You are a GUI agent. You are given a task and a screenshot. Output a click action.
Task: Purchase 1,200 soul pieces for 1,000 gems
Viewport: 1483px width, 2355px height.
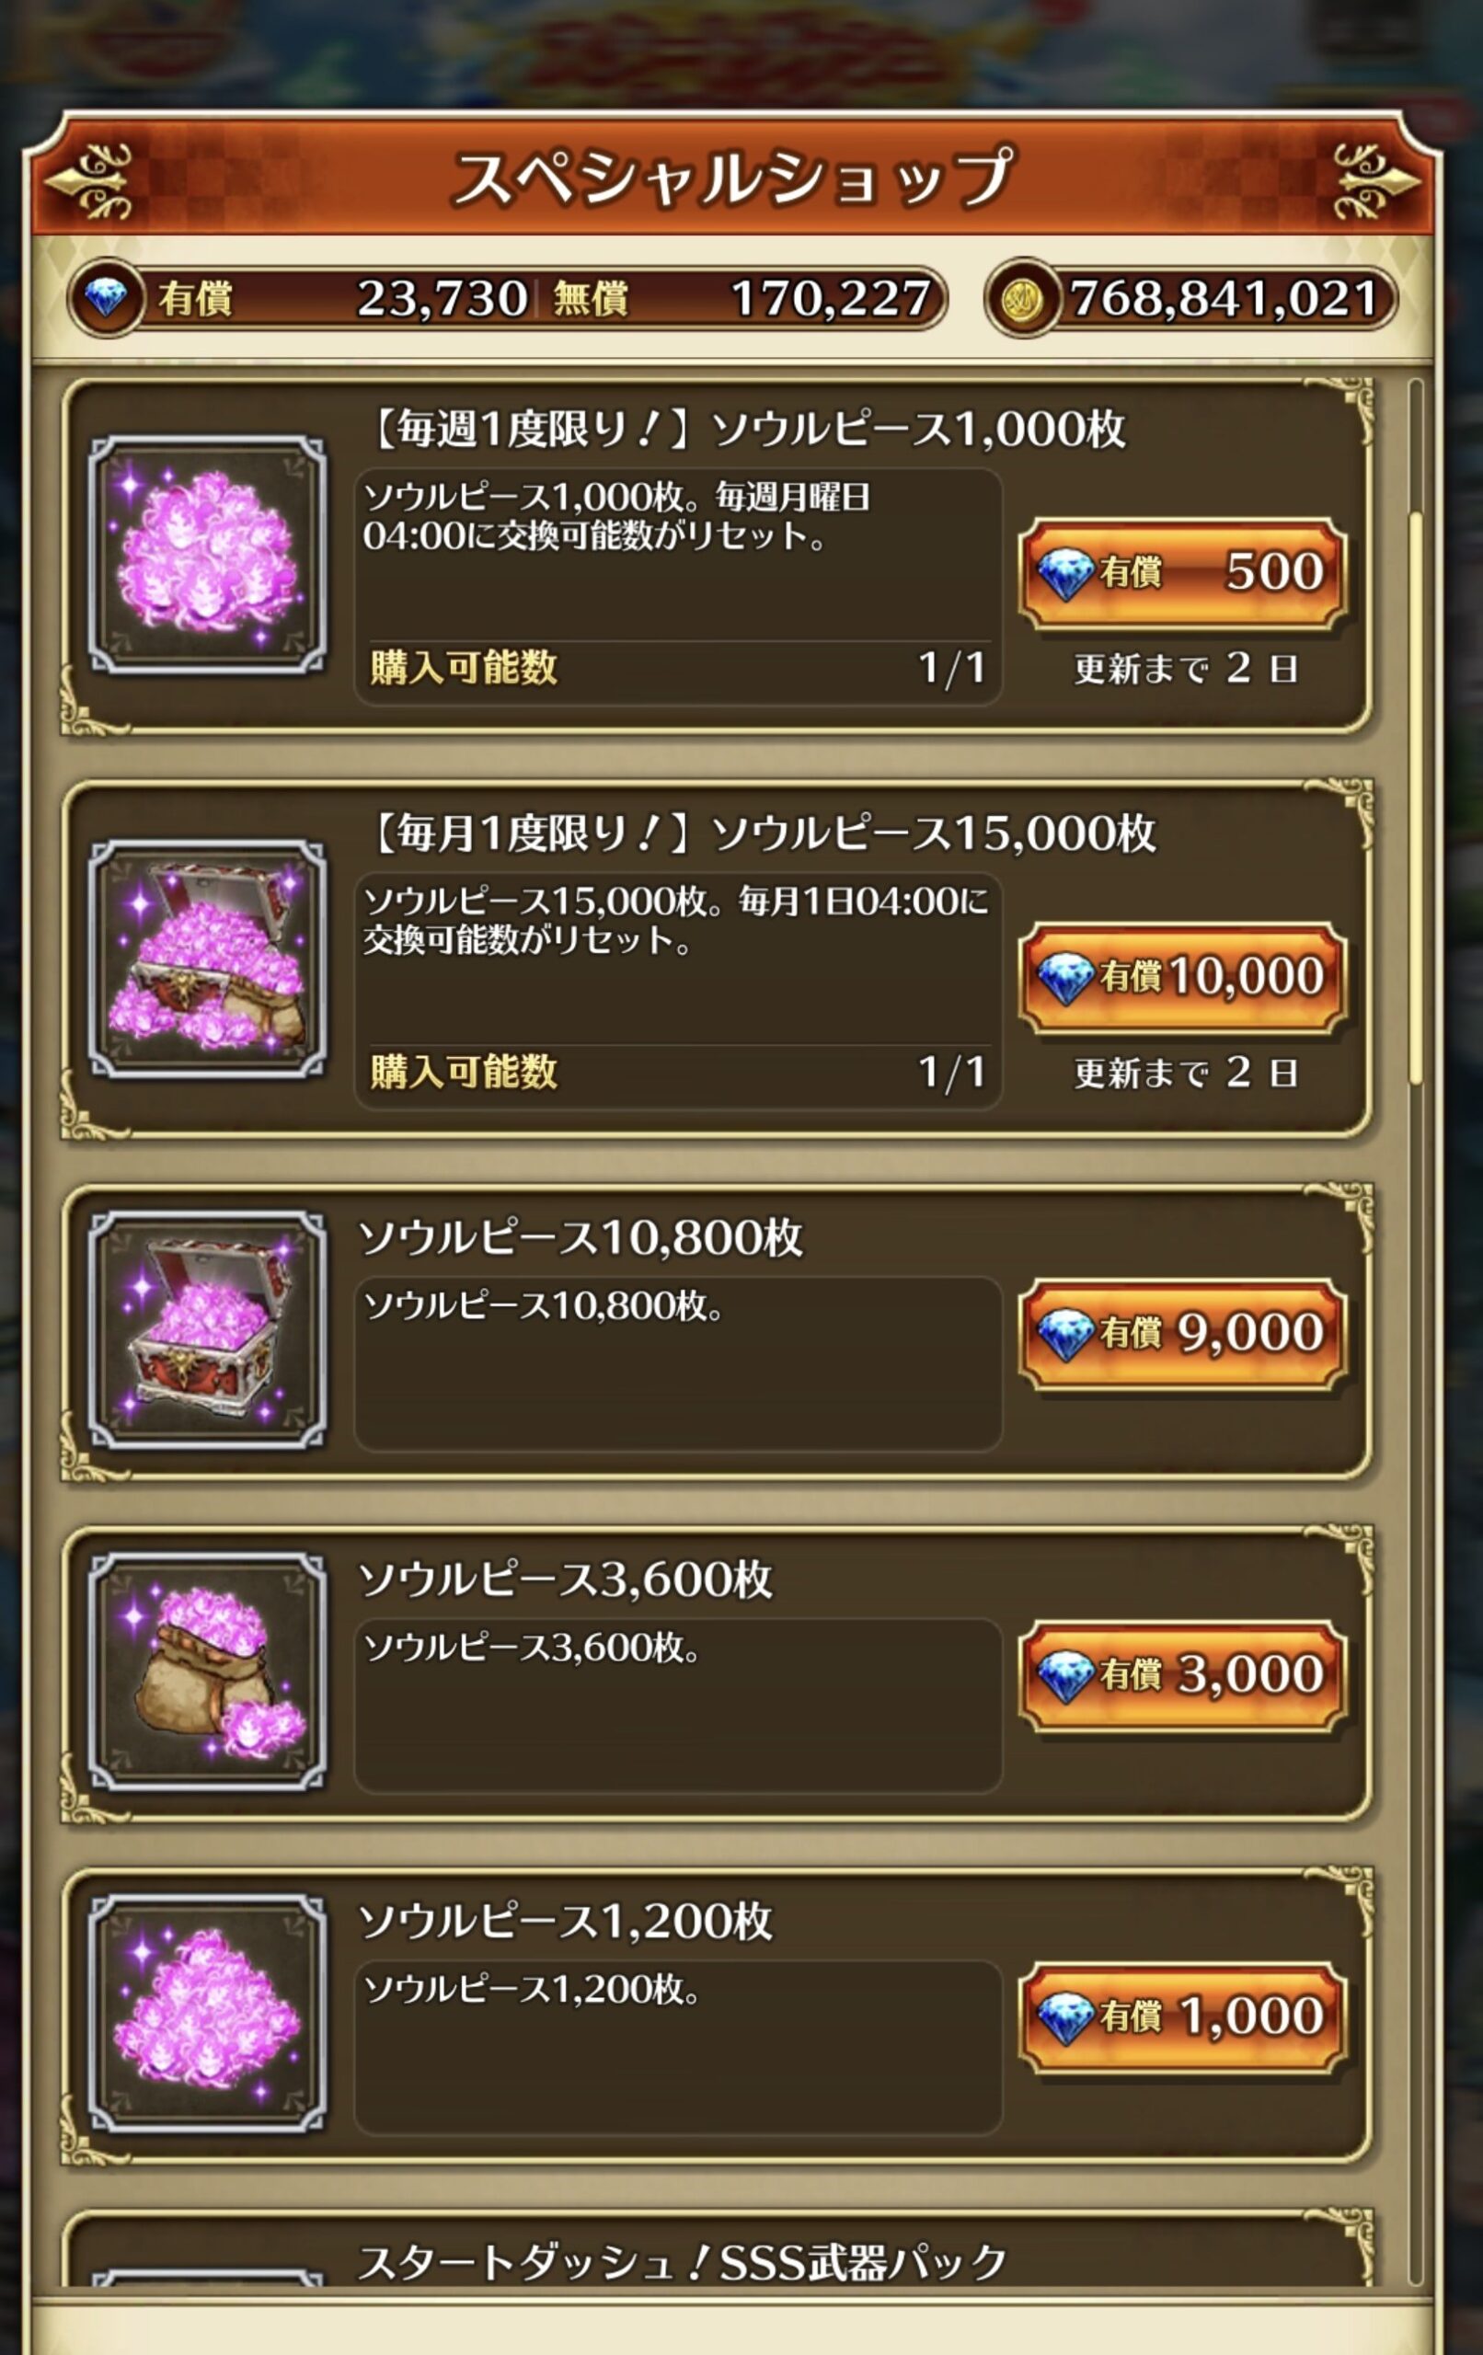1183,2017
